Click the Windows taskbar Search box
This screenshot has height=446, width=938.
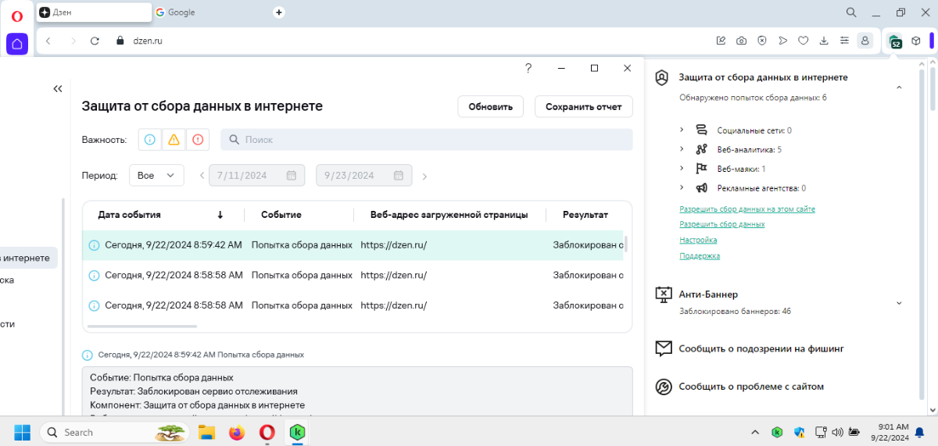(x=116, y=432)
